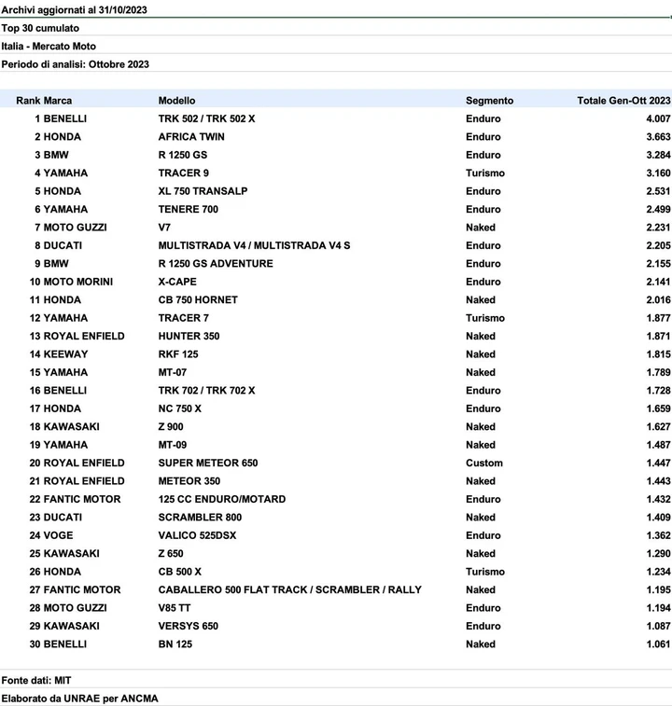
Task: Click the SUPER METEOR 650 Custom segment
Action: click(484, 463)
